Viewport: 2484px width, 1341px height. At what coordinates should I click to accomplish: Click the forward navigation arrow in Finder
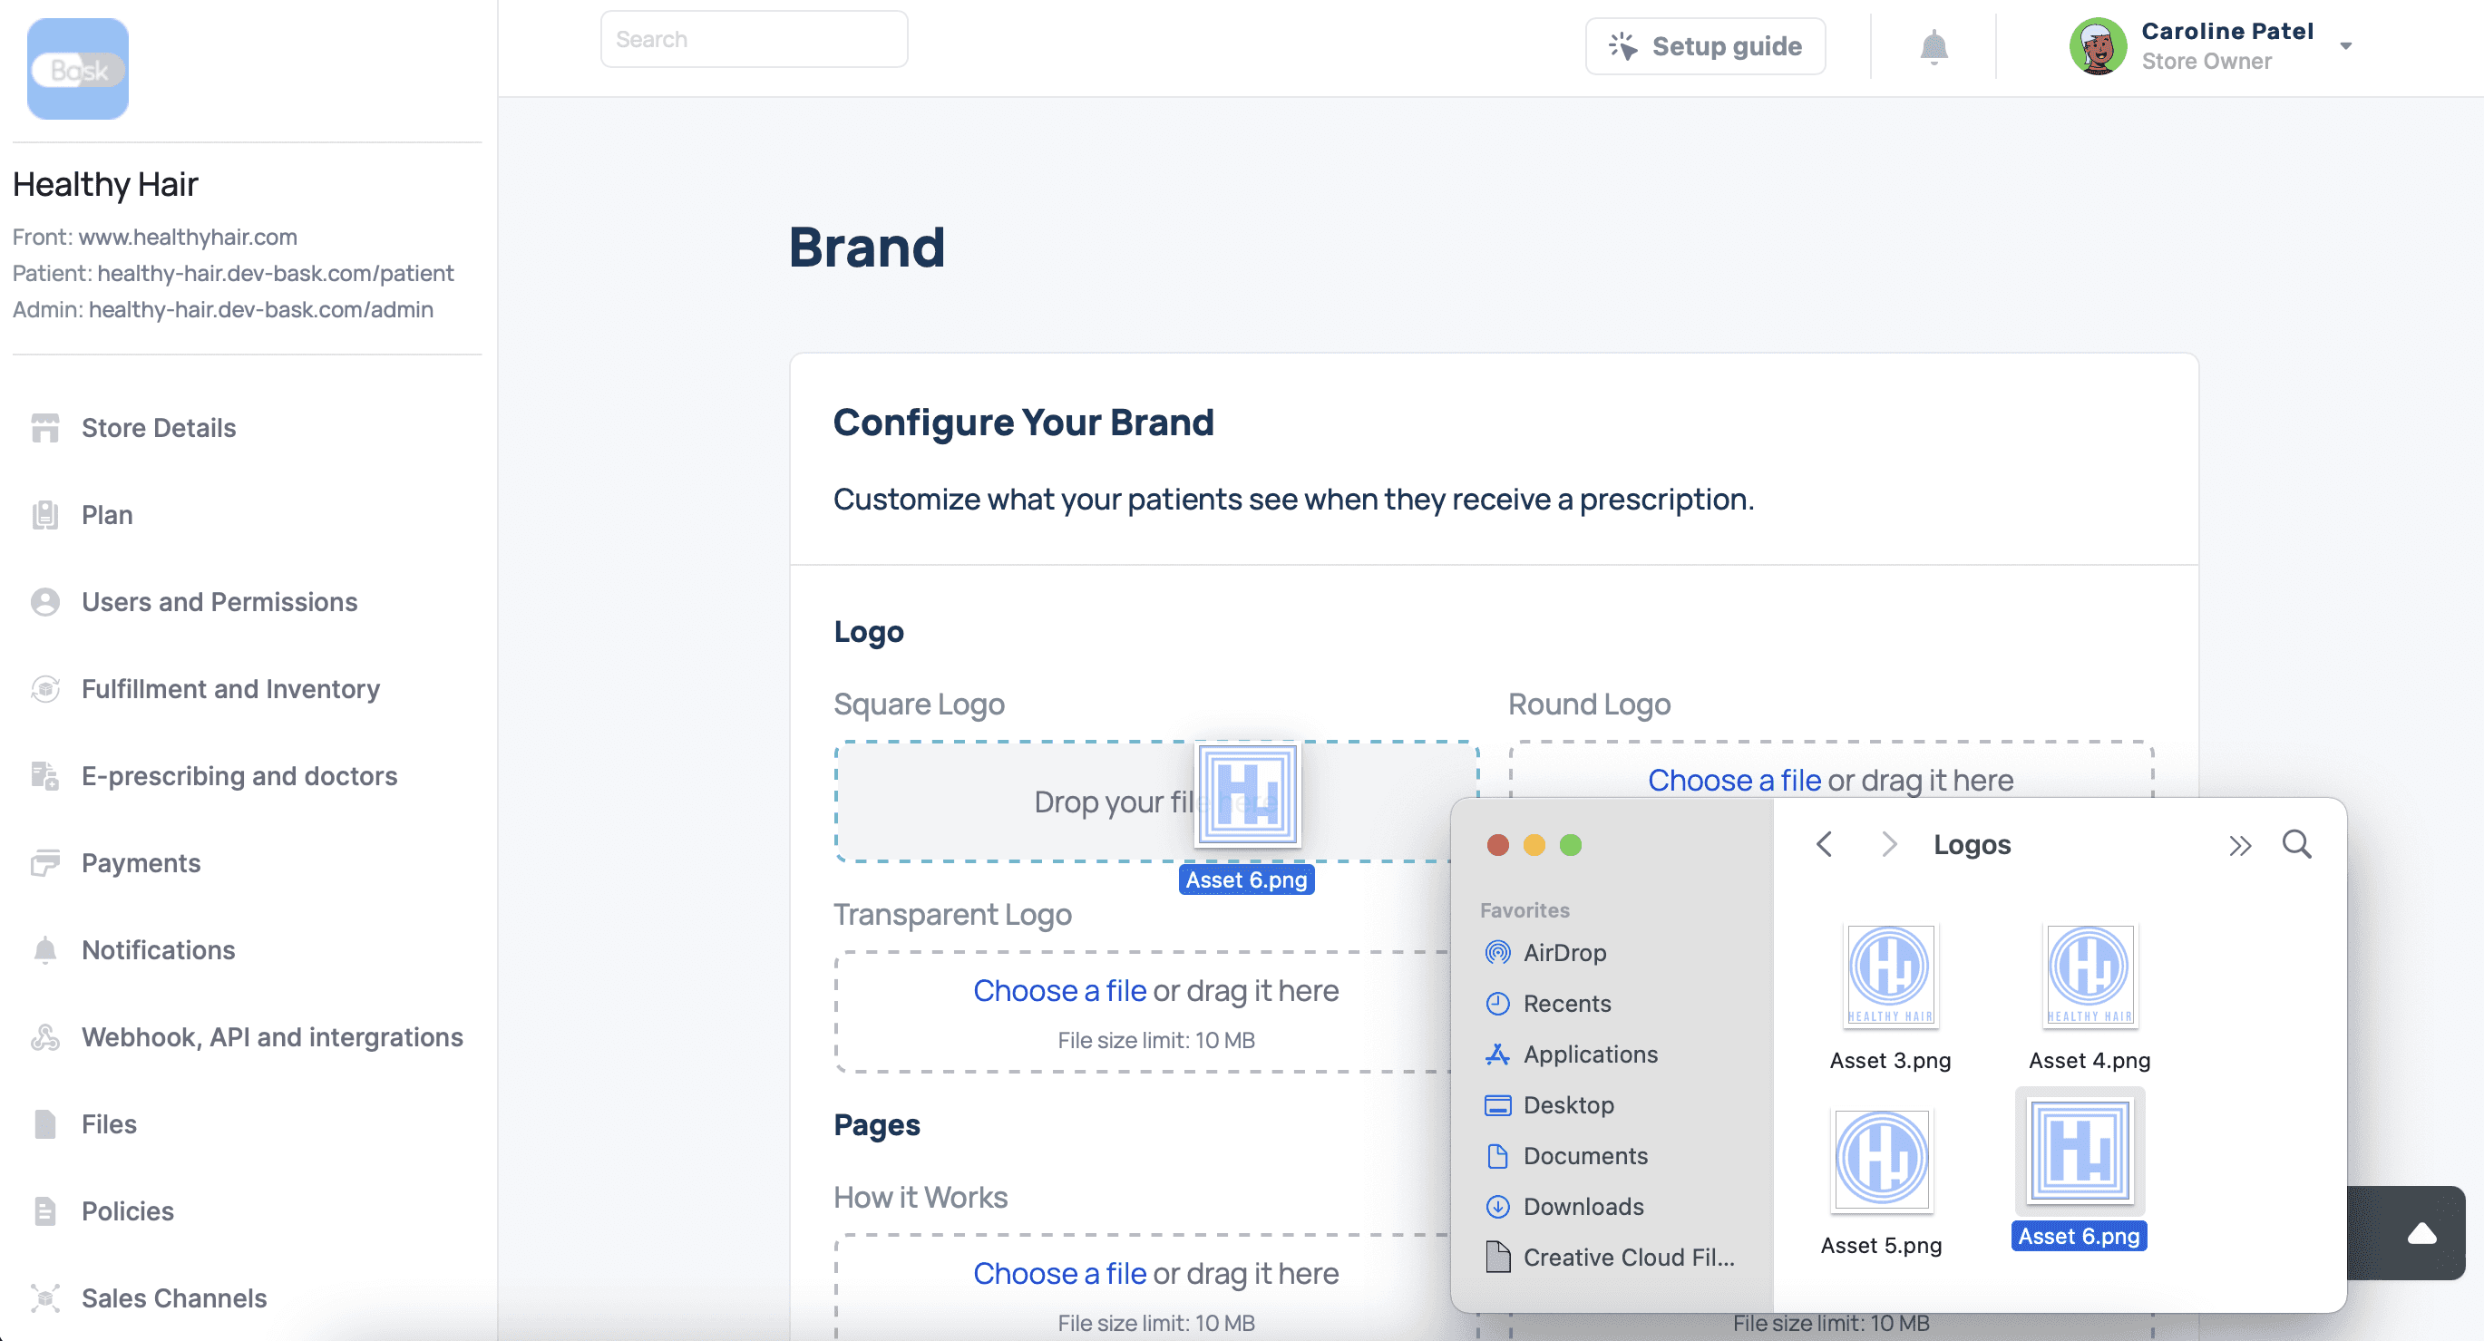tap(1889, 842)
